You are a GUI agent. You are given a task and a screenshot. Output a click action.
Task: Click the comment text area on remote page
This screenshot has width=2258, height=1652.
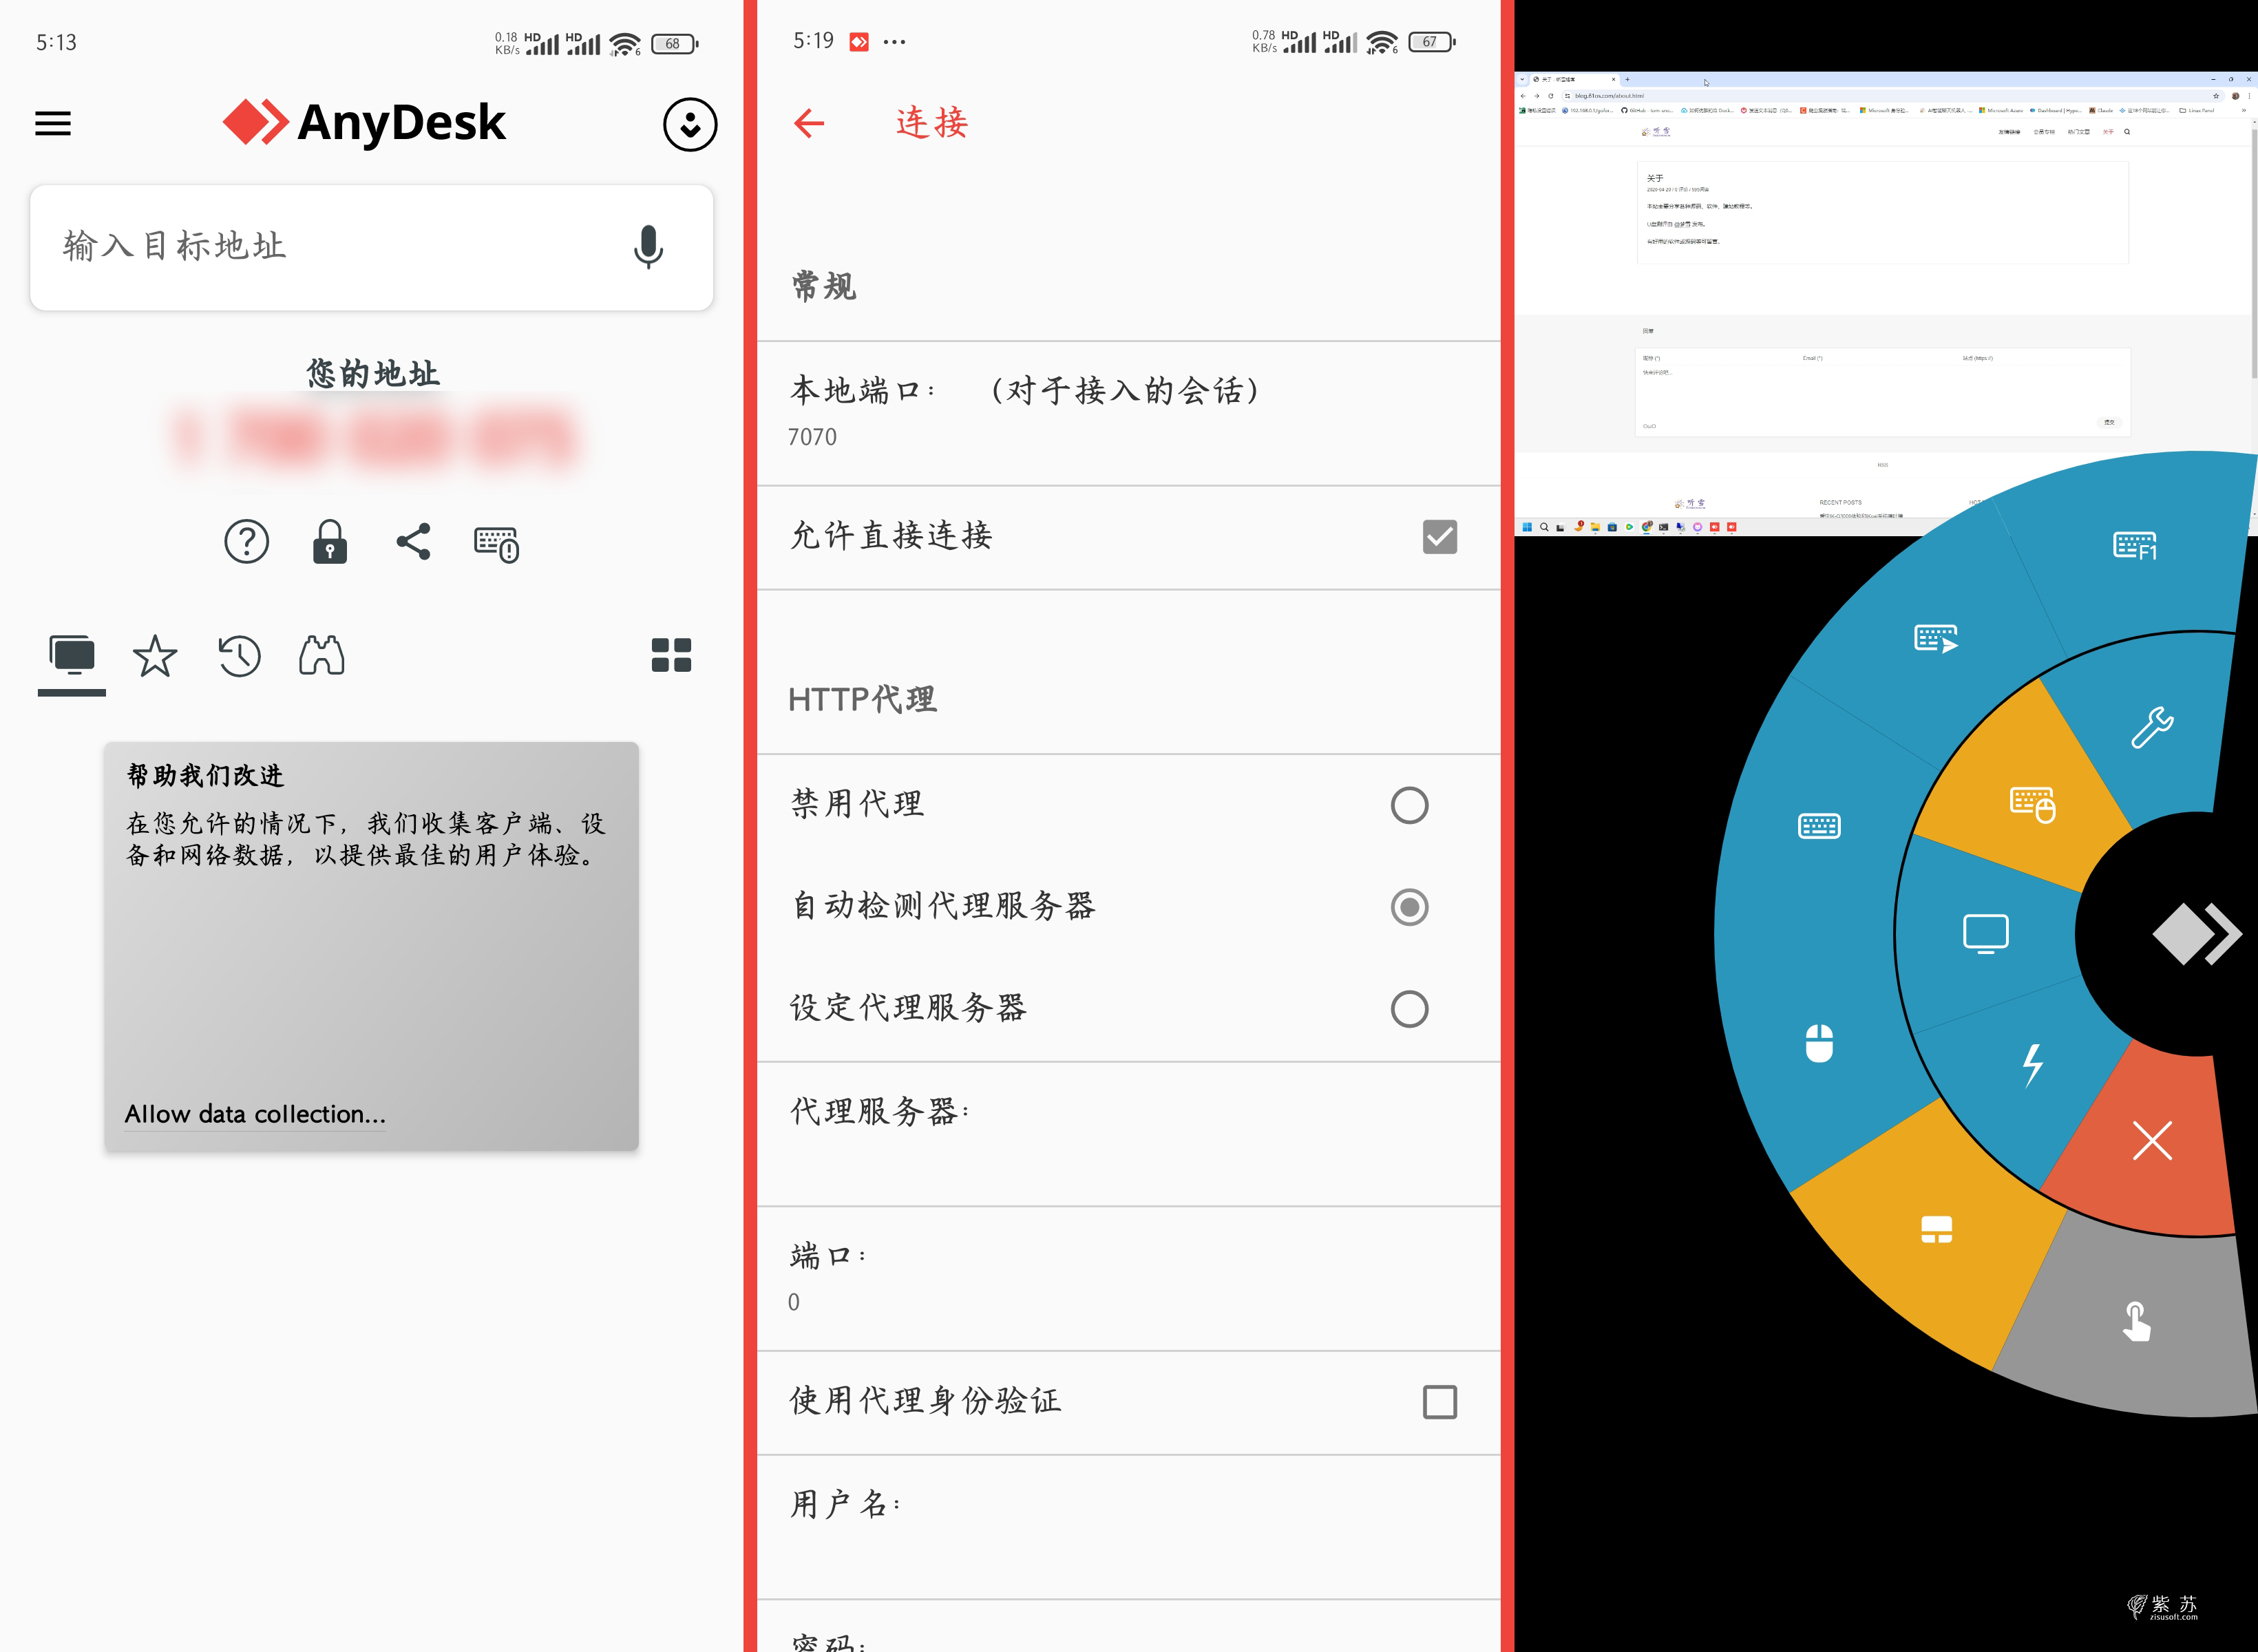click(x=1882, y=393)
